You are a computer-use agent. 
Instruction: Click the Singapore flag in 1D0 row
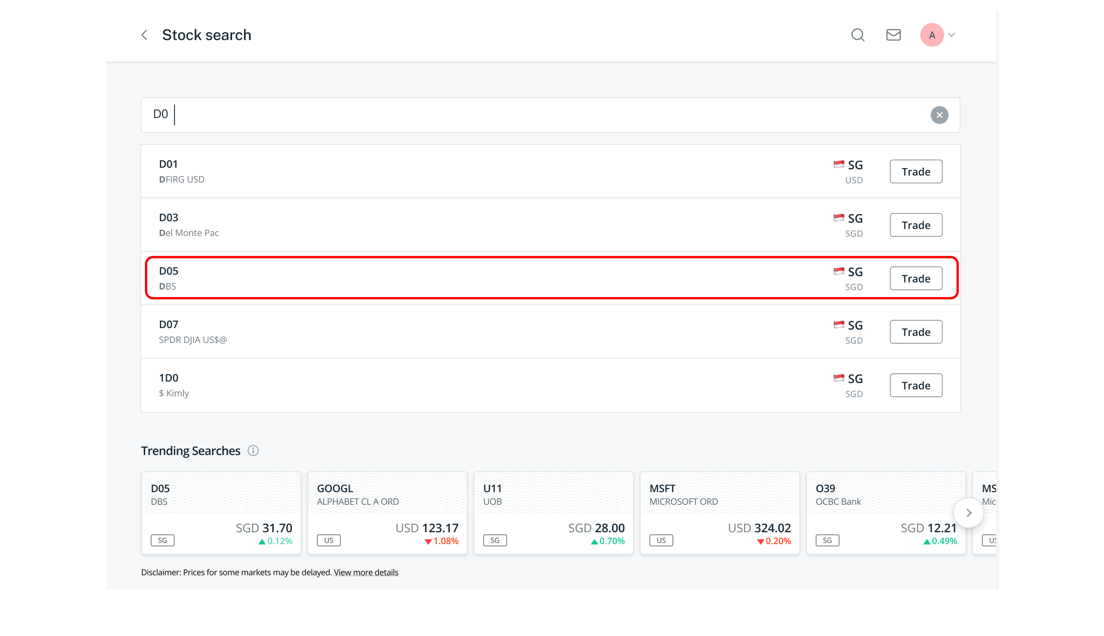point(839,378)
